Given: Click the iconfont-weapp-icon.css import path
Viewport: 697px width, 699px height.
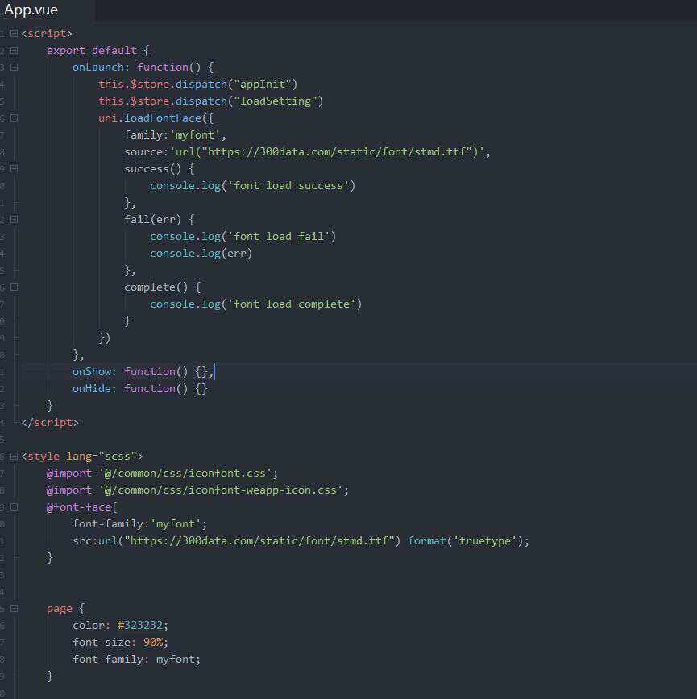Looking at the screenshot, I should tap(223, 490).
